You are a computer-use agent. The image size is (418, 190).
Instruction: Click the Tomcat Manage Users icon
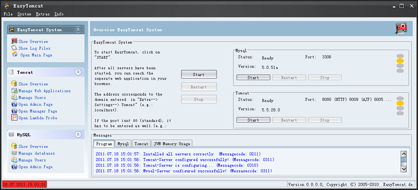[14, 97]
